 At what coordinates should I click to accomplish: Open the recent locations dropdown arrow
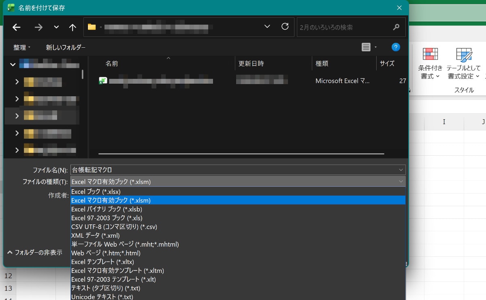[56, 27]
